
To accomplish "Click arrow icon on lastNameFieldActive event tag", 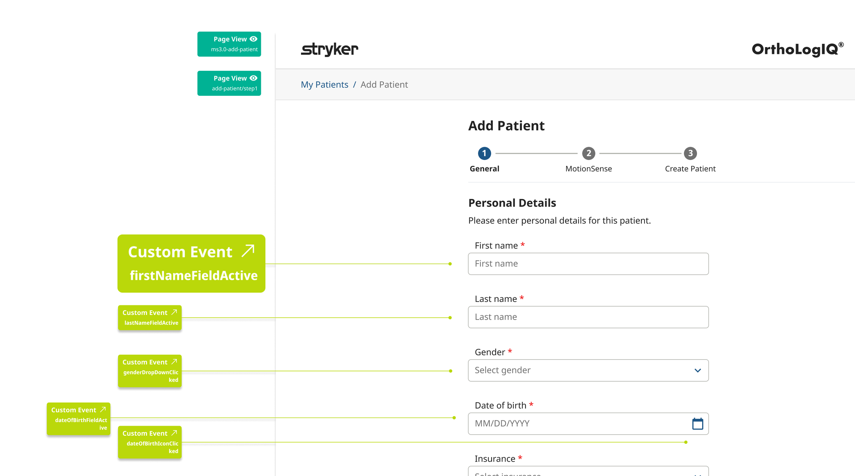I will click(x=174, y=312).
